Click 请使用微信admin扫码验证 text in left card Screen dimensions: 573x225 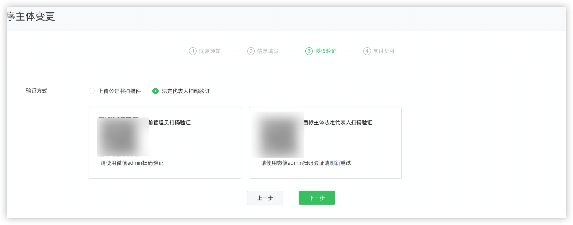[132, 163]
